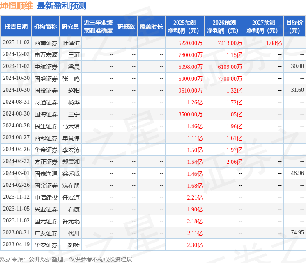Click 国元证券 institution name

(x=46, y=221)
